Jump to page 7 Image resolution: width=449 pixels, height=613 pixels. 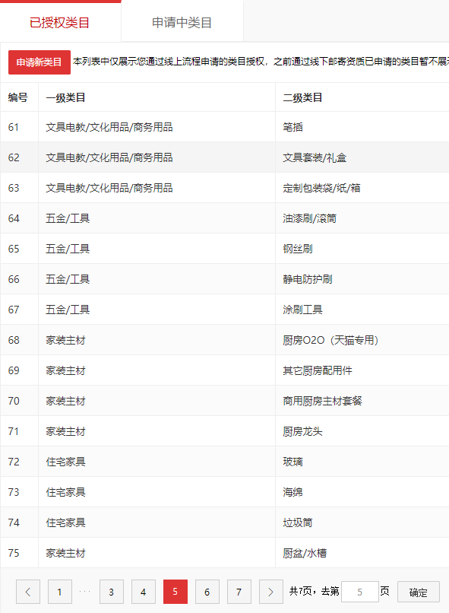239,592
